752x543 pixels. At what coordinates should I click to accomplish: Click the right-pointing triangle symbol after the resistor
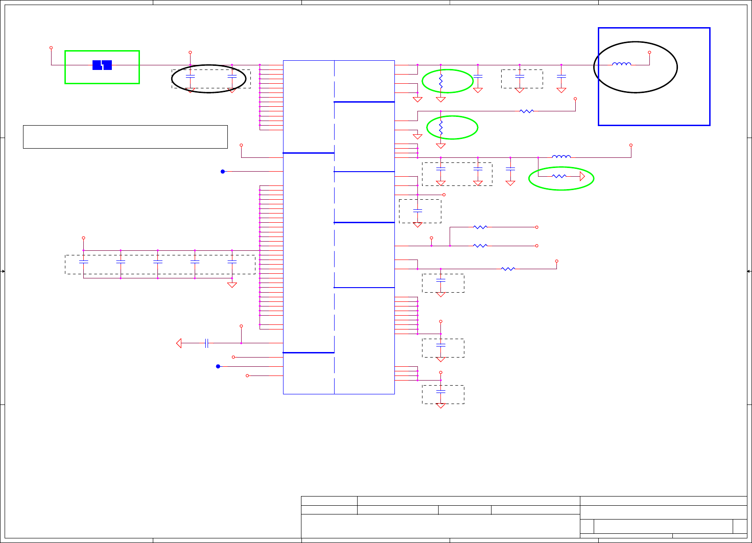coord(582,176)
